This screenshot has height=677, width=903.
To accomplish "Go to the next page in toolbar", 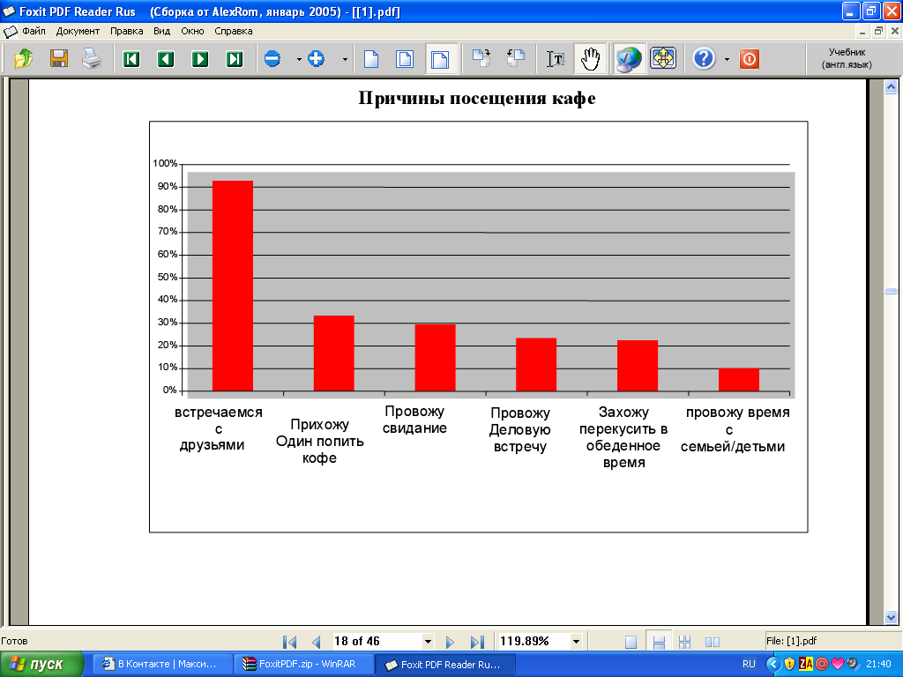I will [200, 59].
